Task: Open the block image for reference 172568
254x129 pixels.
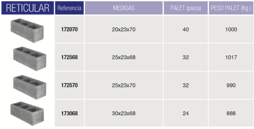Action: pos(30,59)
